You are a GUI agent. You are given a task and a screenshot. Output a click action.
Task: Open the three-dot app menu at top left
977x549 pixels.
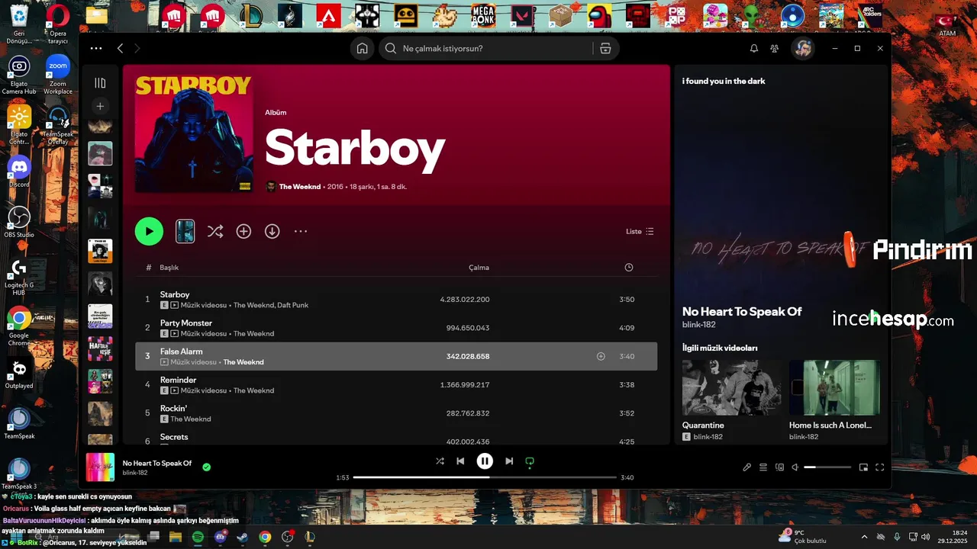click(x=95, y=48)
